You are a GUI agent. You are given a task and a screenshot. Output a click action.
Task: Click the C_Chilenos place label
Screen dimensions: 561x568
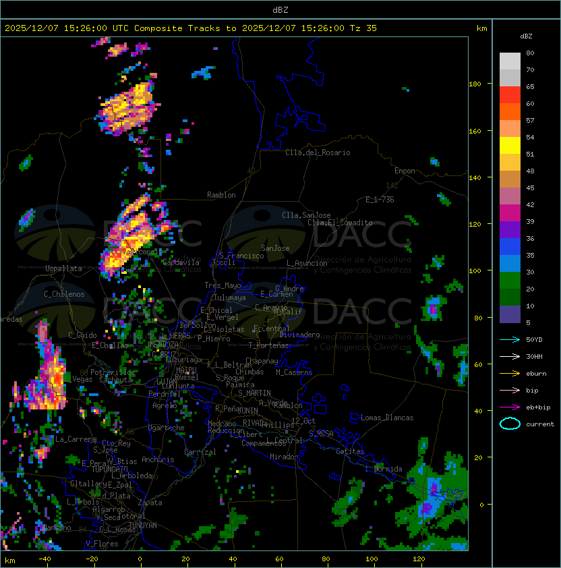click(64, 294)
